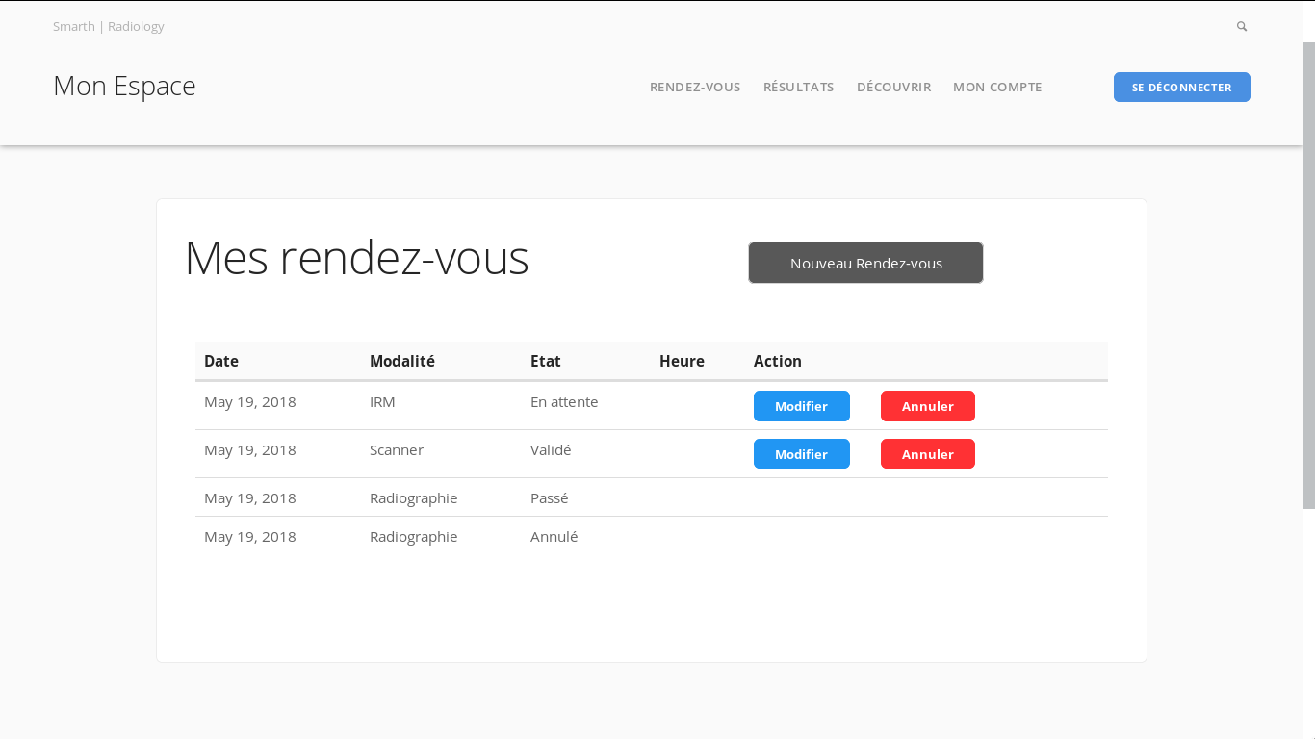Viewport: 1315px width, 739px height.
Task: Click the Annulé status cell
Action: (x=554, y=536)
